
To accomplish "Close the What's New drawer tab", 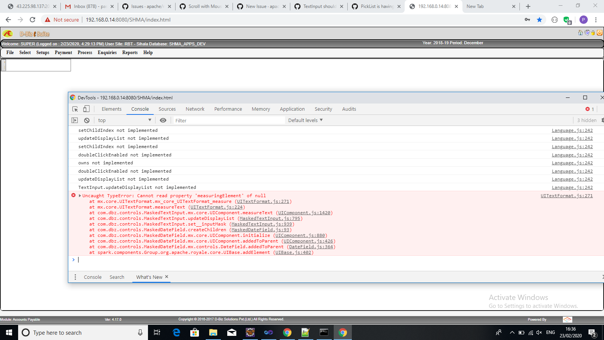I will pos(166,277).
